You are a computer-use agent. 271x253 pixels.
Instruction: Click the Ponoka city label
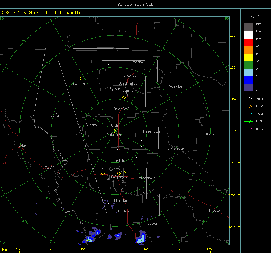(x=137, y=62)
